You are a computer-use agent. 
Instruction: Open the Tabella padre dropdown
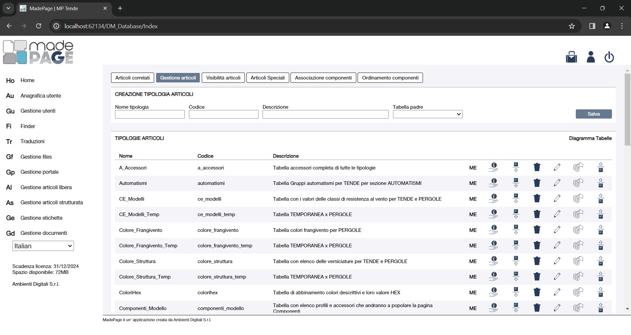click(428, 114)
